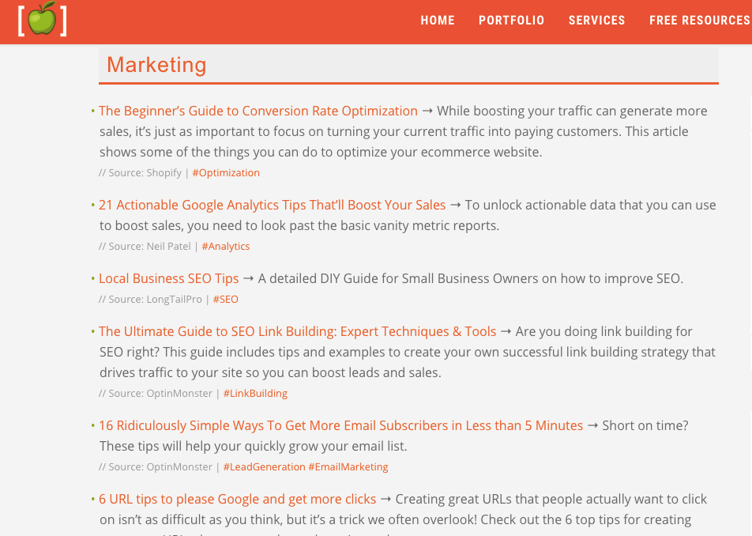Select the #EmailMarketing tag
The image size is (752, 536).
pyautogui.click(x=348, y=466)
